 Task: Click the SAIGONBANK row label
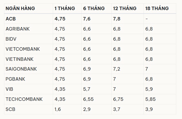[x=21, y=69]
